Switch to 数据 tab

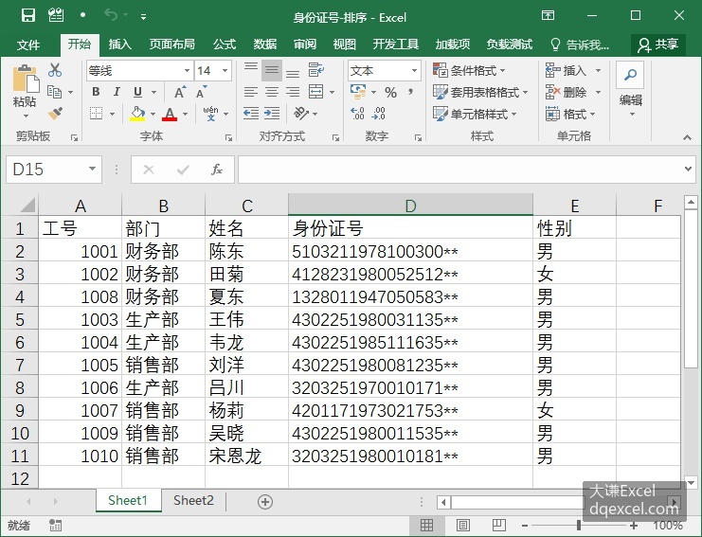click(264, 44)
